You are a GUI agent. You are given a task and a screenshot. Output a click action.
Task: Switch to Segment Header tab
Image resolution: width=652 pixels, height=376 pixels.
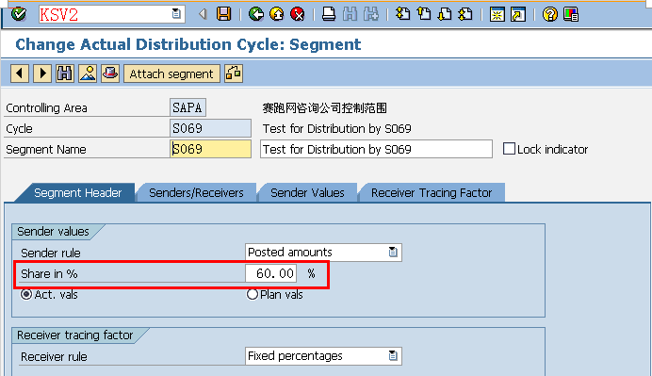click(x=78, y=193)
